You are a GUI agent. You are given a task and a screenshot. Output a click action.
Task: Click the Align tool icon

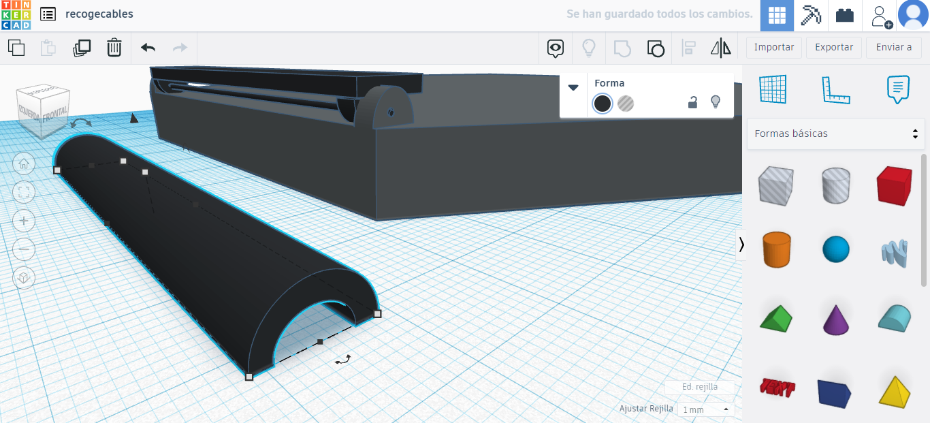[x=688, y=48]
